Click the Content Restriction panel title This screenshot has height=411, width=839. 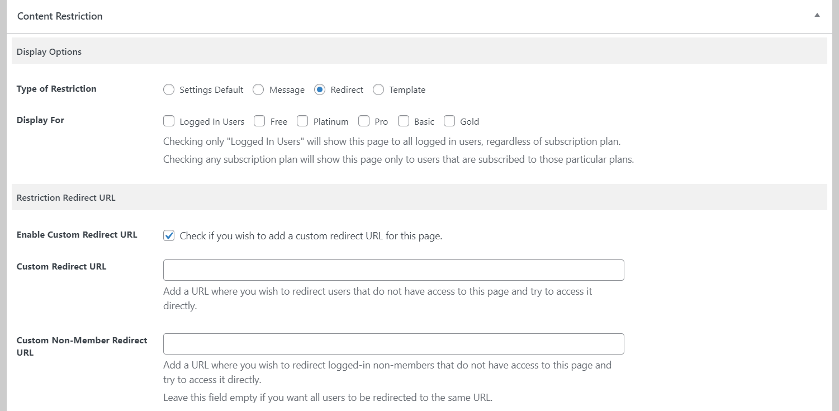point(60,16)
